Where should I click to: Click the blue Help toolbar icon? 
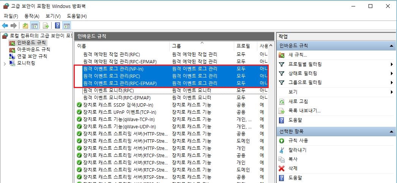pyautogui.click(x=57, y=25)
